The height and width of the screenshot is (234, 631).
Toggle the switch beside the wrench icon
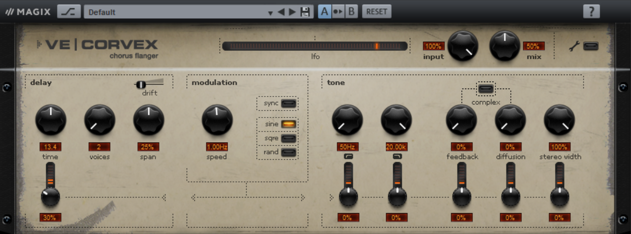pyautogui.click(x=591, y=46)
